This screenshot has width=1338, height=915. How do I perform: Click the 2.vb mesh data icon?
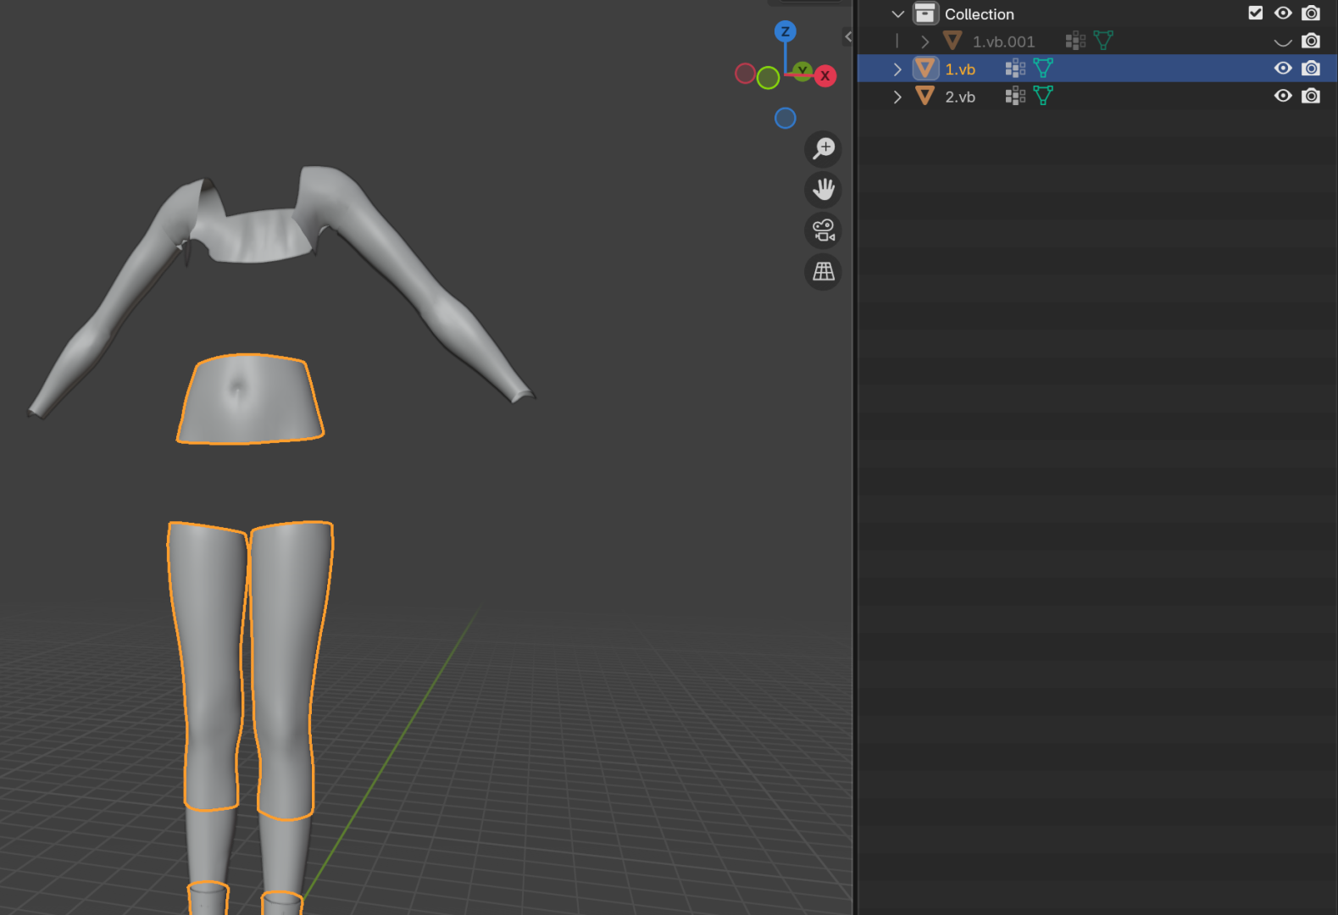[x=1043, y=96]
